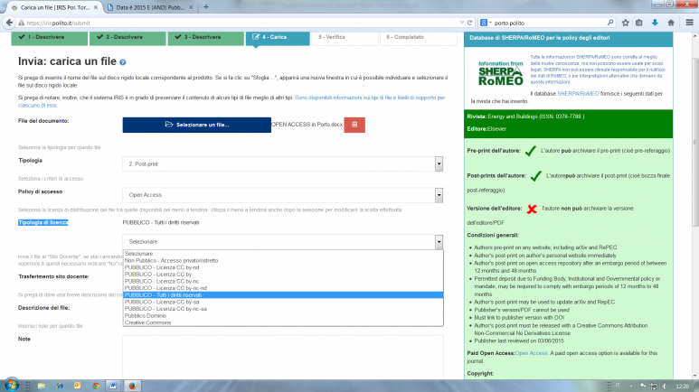Screen dimensions: 699x392
Task: Click the scrollbar down arrow
Action: pyautogui.click(x=694, y=376)
